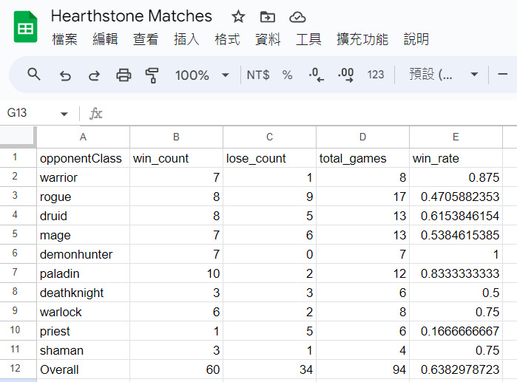Select the paint format roller

(x=152, y=75)
